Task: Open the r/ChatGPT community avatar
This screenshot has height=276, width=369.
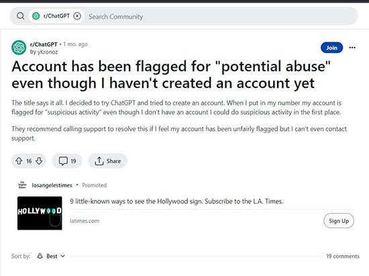Action: click(x=19, y=48)
